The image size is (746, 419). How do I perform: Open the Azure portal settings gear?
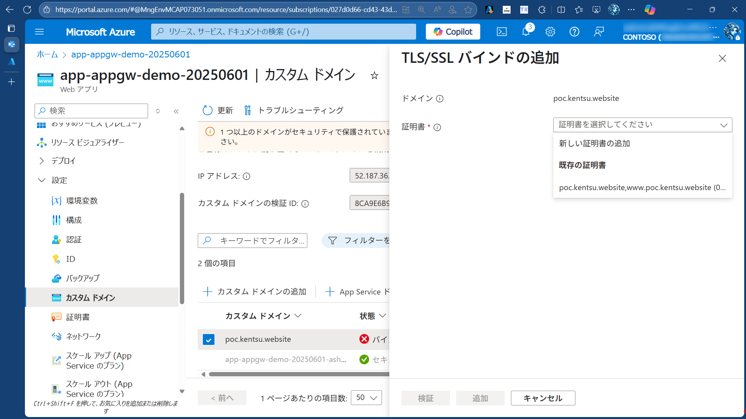[x=550, y=31]
